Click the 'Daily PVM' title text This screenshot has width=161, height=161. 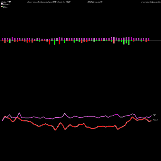click(x=6, y=2)
